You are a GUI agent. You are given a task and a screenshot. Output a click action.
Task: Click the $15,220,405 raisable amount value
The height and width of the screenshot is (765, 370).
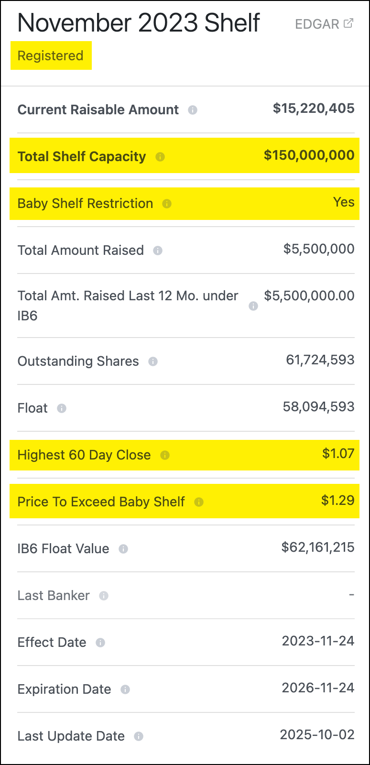click(x=314, y=109)
